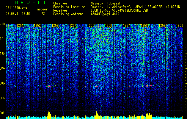The image size is (187, 119).
Task: Click the 0.9 frequency axis label
Action: 3,68
